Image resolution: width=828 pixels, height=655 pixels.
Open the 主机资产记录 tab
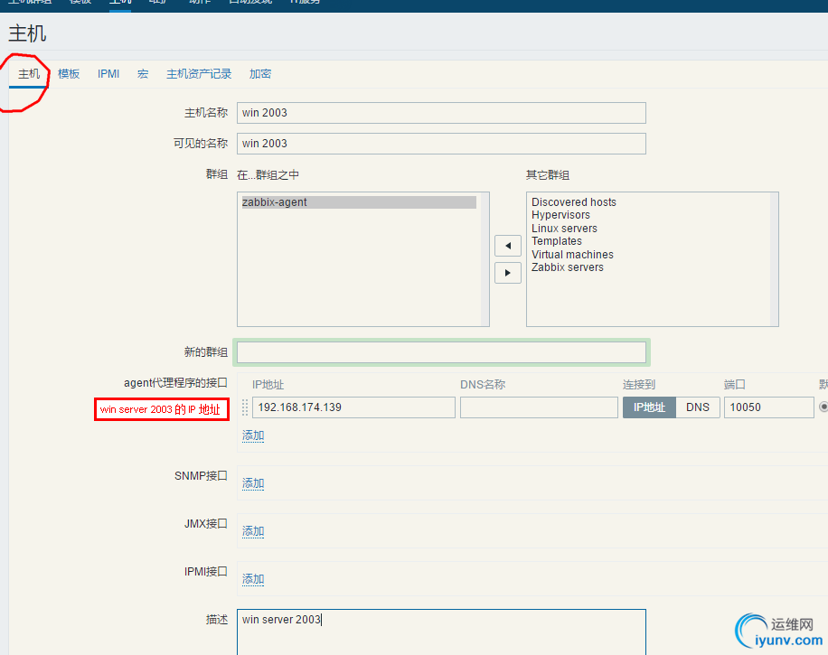click(199, 74)
